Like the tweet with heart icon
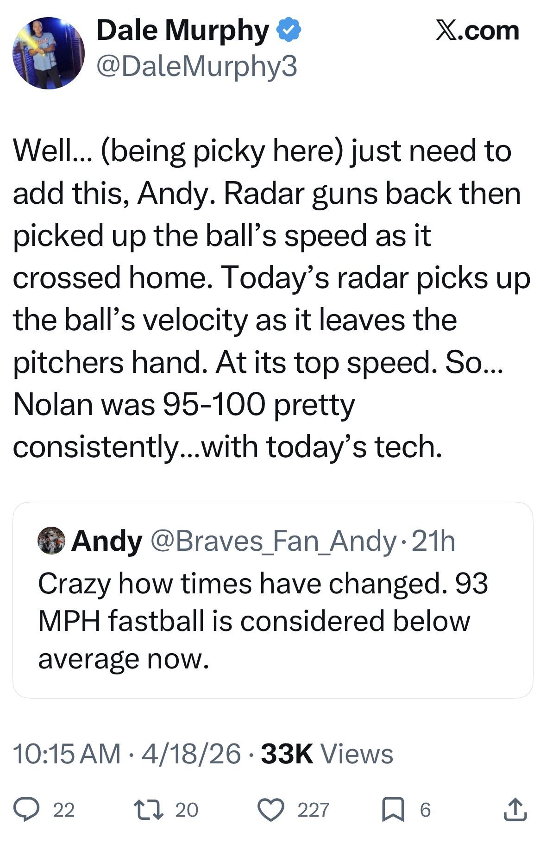 [271, 809]
